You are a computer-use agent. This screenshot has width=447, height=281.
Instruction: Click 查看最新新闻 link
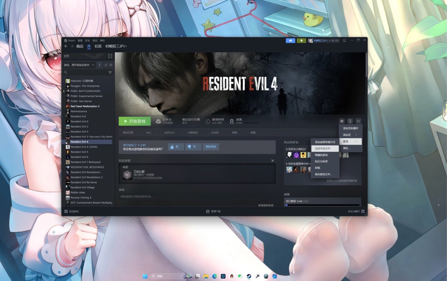(x=266, y=205)
